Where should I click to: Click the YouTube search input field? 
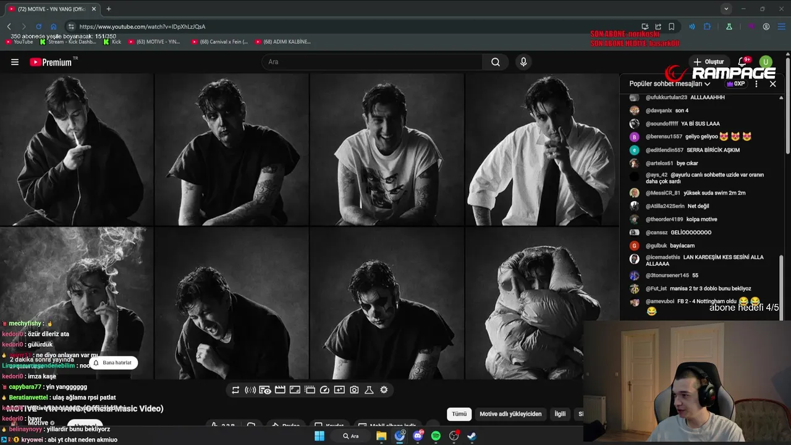[373, 62]
